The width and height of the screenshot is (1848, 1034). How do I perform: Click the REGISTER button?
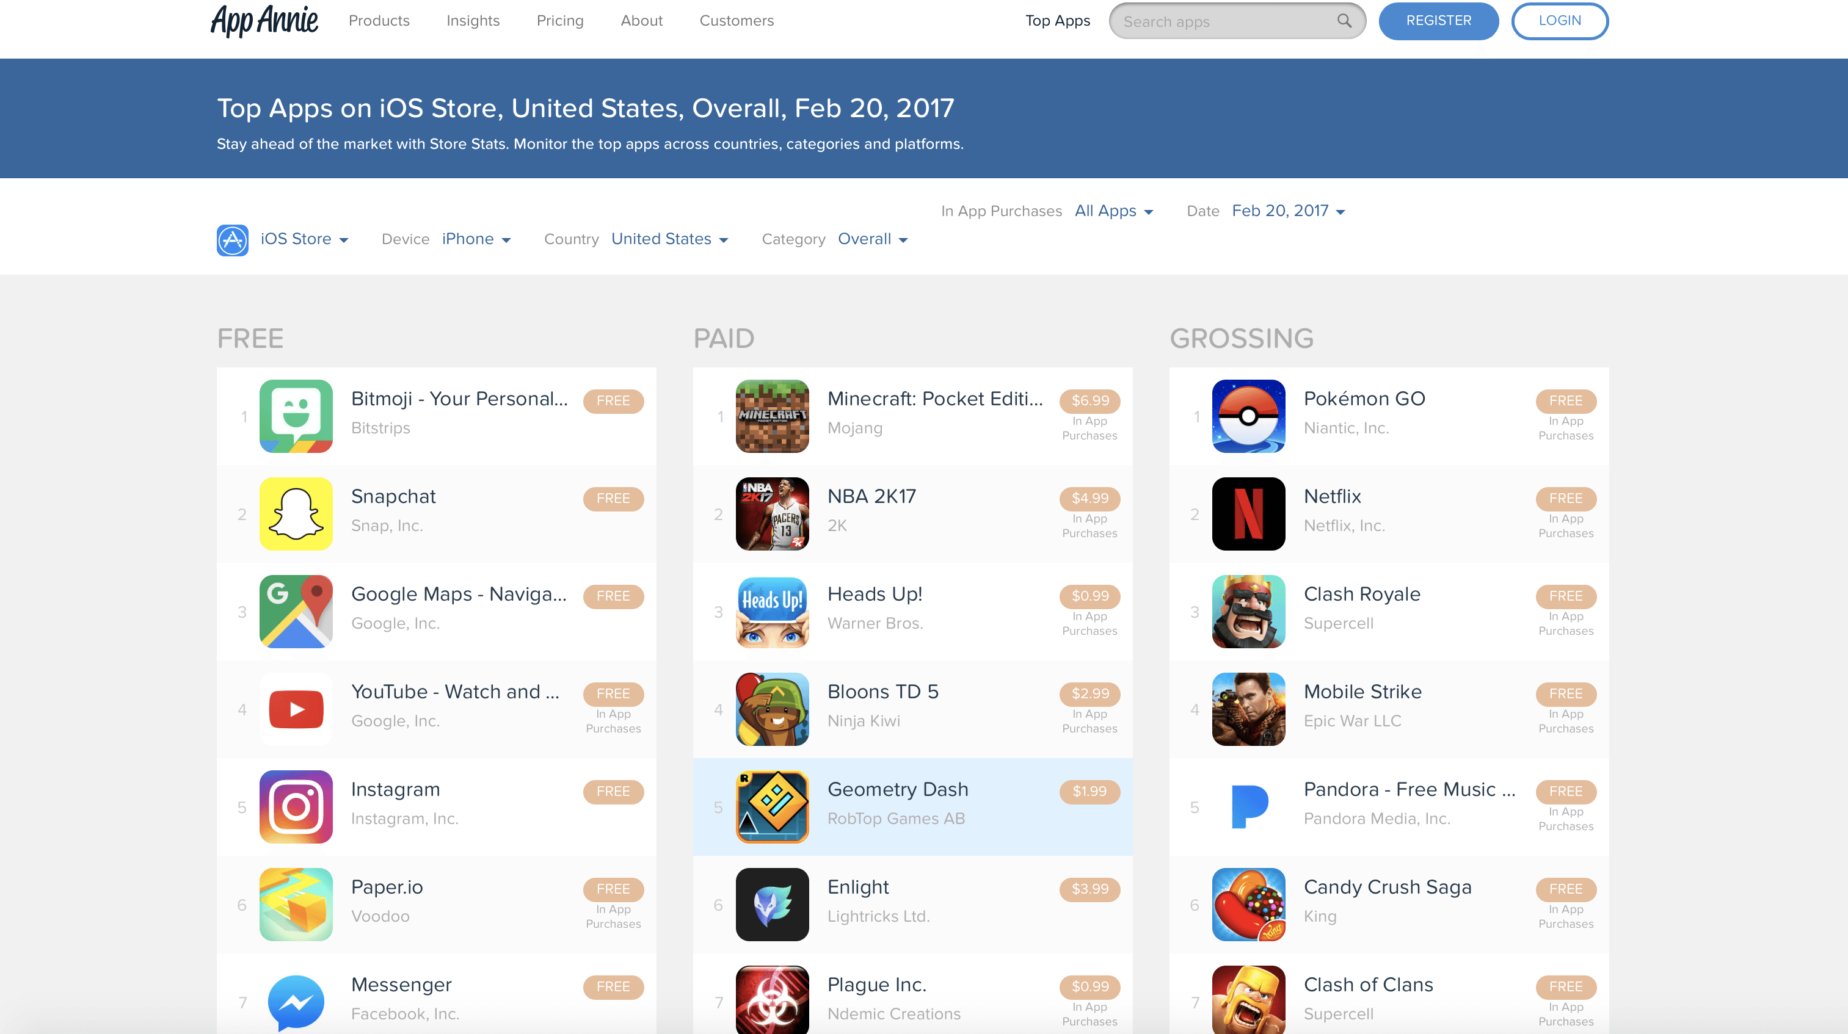tap(1438, 21)
